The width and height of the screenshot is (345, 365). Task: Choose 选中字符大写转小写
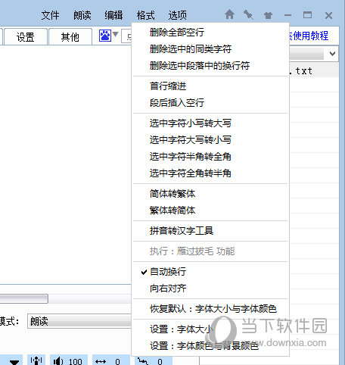(210, 139)
